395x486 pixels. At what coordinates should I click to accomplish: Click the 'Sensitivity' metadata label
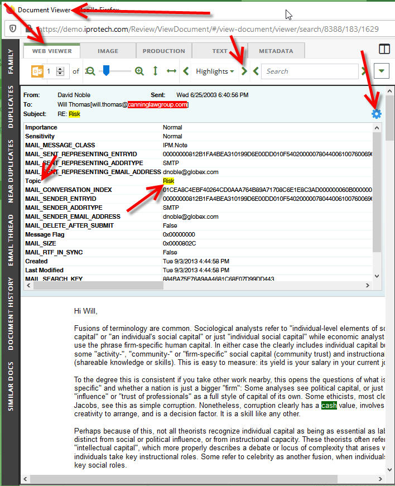pos(40,136)
